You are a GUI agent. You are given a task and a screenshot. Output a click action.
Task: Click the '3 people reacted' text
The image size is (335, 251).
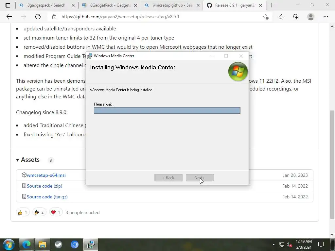coord(82,212)
